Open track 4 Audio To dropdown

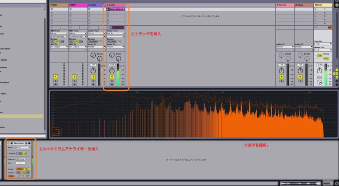(x=115, y=47)
